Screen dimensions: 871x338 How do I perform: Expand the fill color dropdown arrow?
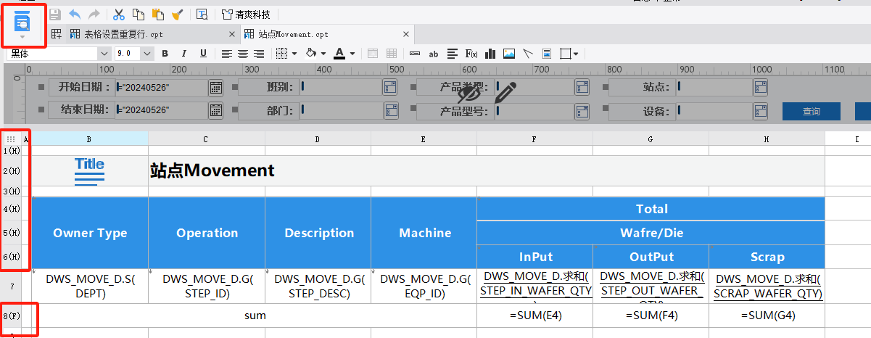pos(323,53)
